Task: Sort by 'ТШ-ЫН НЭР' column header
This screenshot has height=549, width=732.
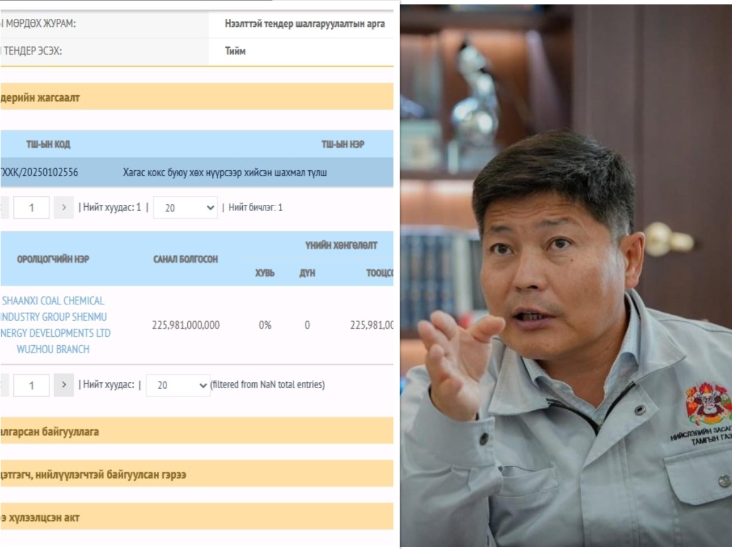Action: click(343, 145)
